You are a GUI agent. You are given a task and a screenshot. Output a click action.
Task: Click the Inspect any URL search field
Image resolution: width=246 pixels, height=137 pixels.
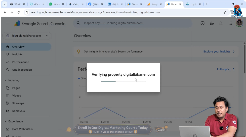click(x=133, y=23)
